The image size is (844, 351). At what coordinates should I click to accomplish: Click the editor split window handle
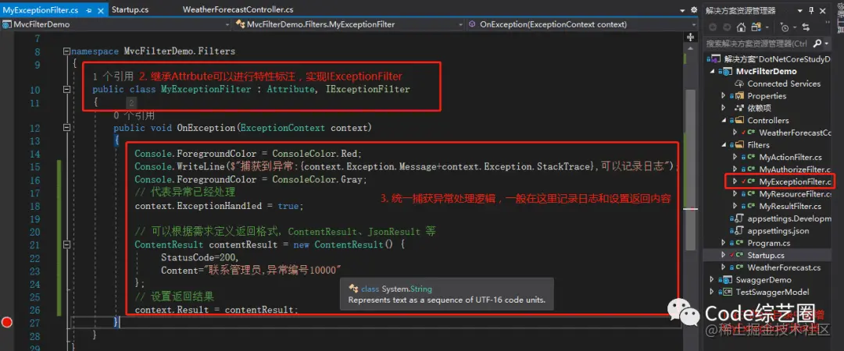690,37
